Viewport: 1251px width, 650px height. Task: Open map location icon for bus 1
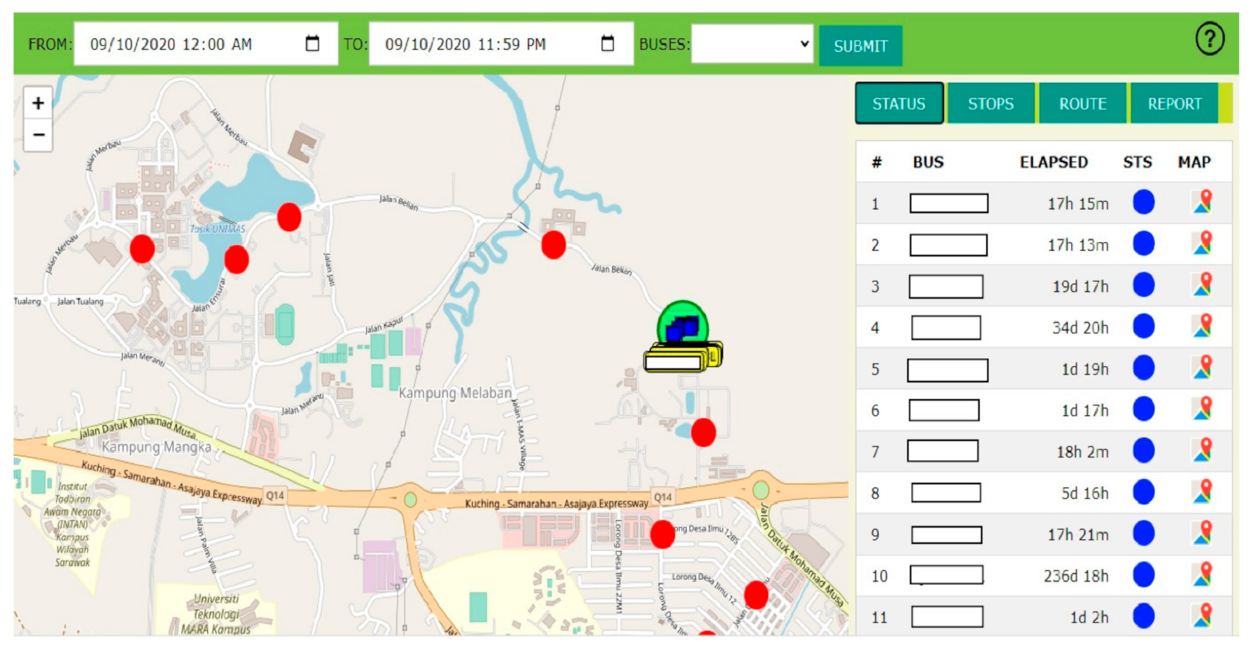(x=1203, y=203)
